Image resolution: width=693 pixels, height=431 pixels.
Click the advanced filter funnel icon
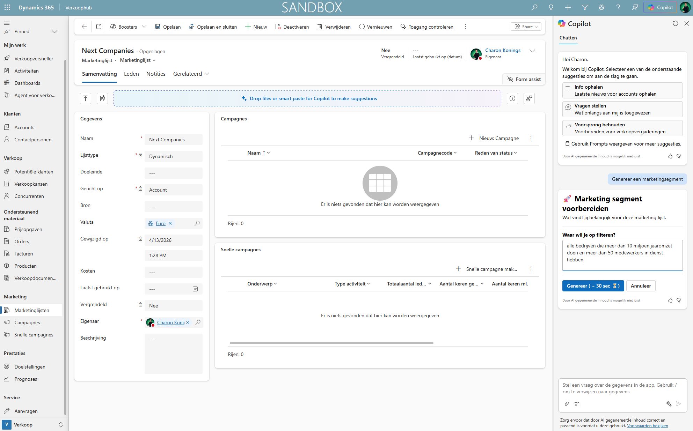(x=584, y=7)
